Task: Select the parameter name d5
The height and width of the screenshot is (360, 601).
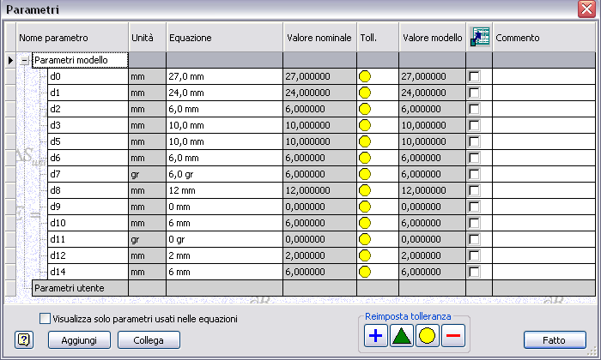Action: 88,141
